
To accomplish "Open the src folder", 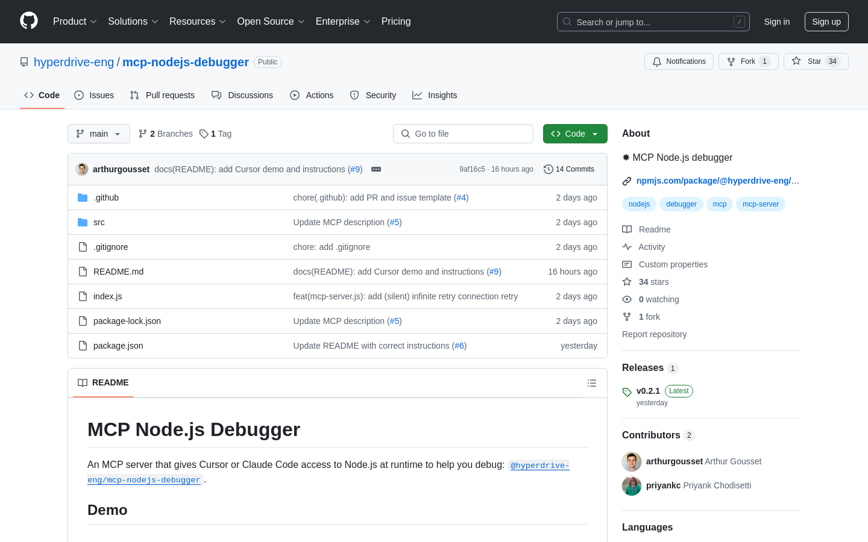I will click(99, 222).
